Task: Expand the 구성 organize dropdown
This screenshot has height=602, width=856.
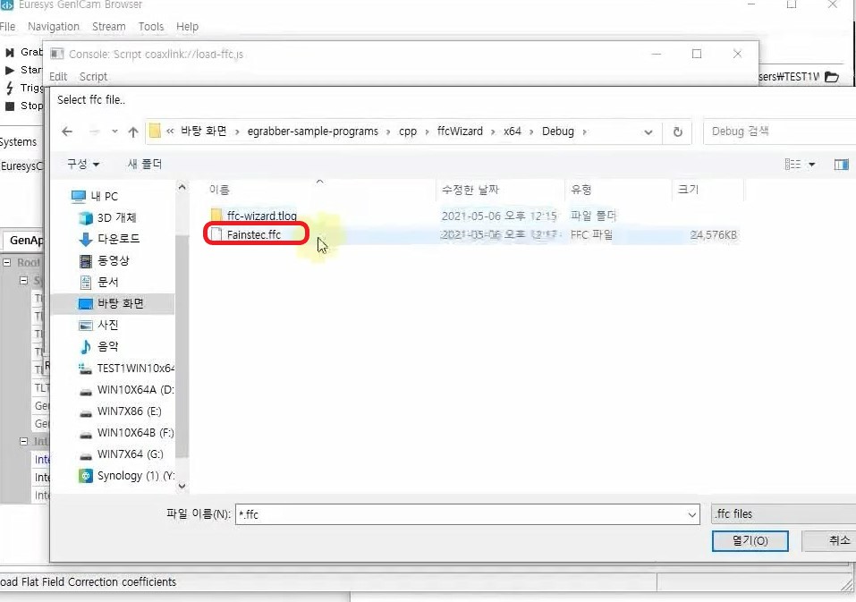Action: click(83, 165)
